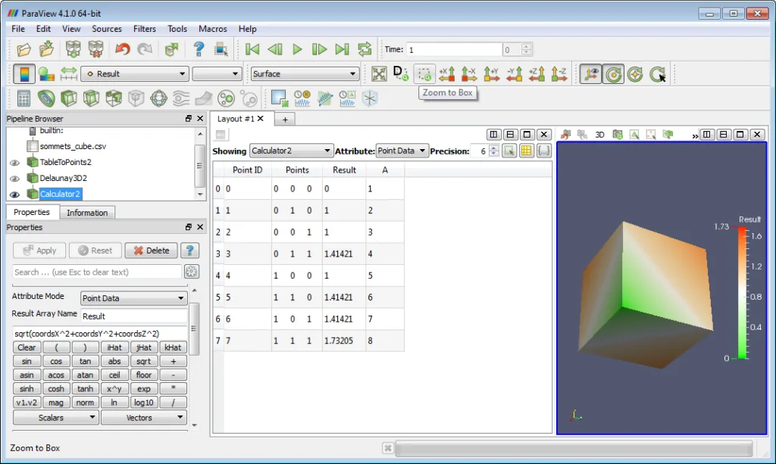Click the Open file folder icon

(23, 49)
